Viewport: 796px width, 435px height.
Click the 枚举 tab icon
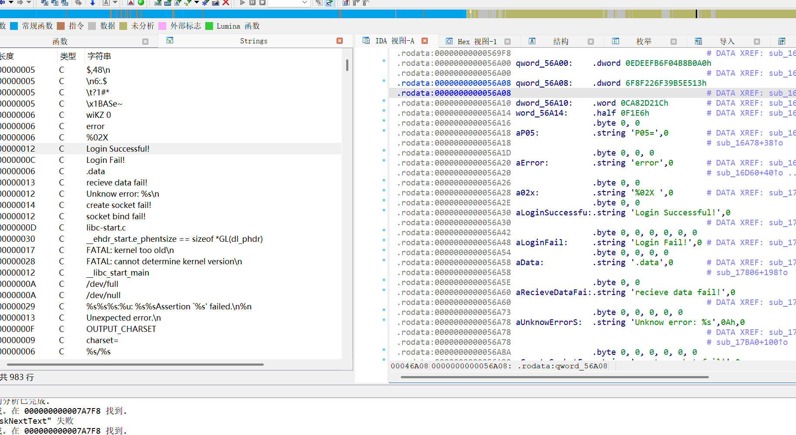[616, 41]
